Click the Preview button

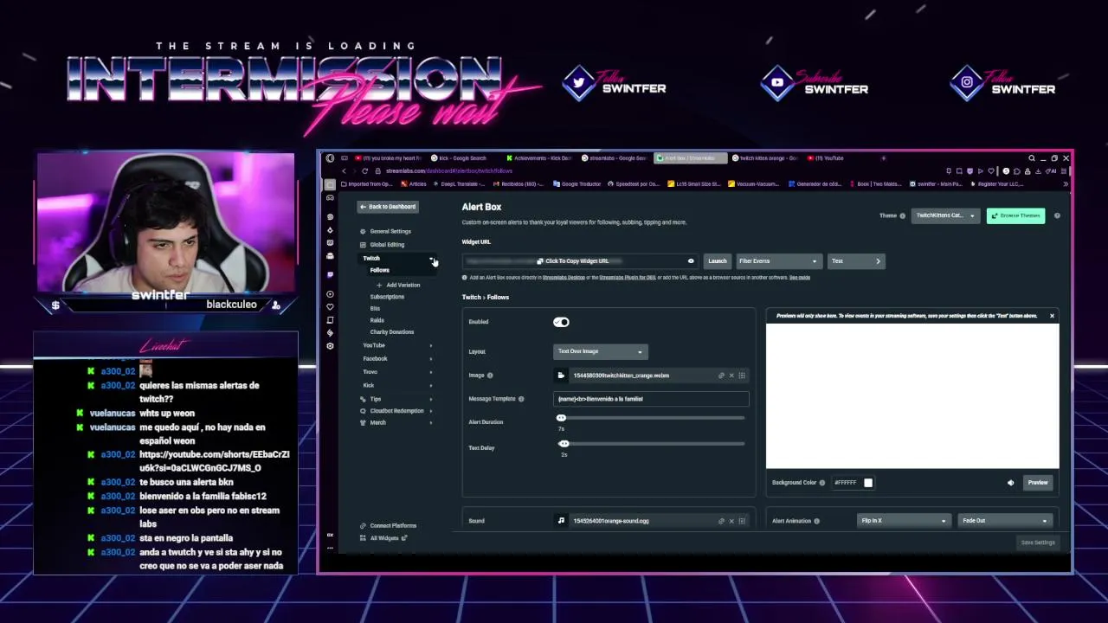coord(1037,483)
